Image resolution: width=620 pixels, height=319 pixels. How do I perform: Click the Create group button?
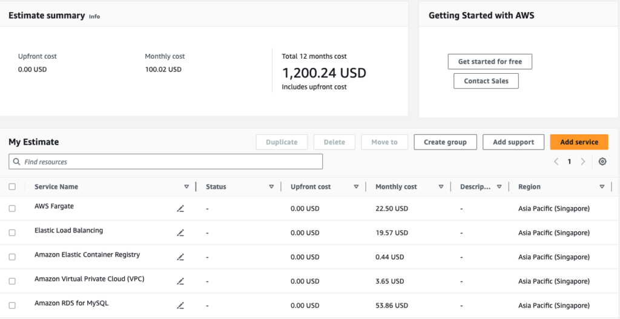pos(445,142)
